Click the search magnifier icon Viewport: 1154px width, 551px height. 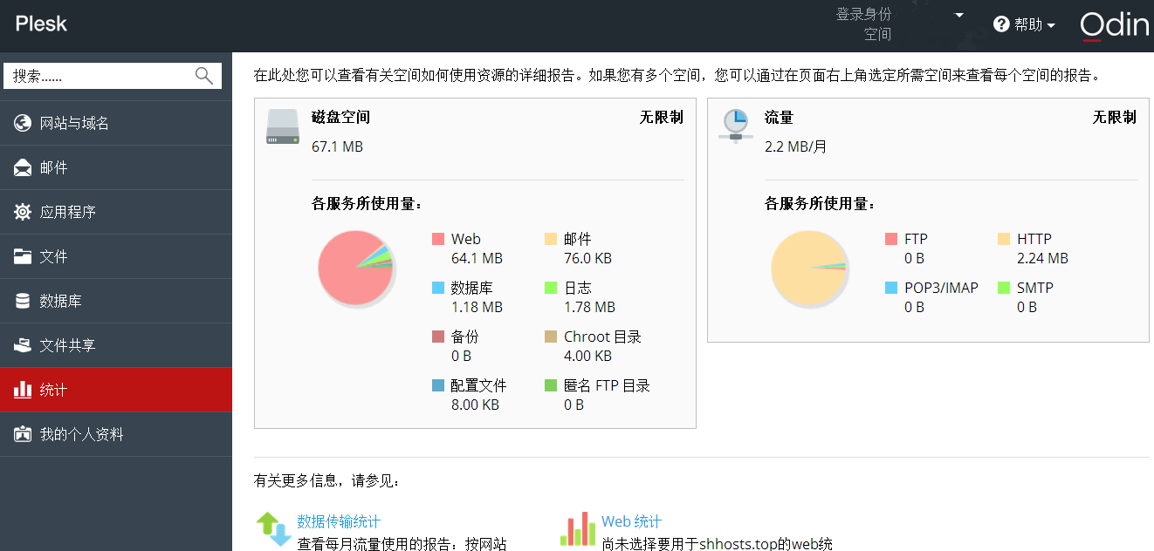point(203,76)
